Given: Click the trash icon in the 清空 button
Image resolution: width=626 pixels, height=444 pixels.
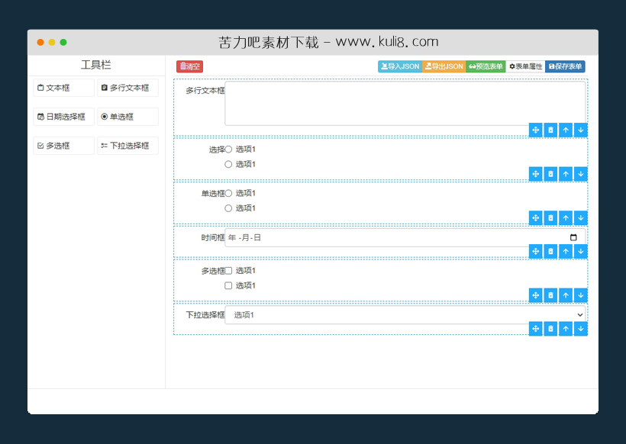Looking at the screenshot, I should pos(182,66).
